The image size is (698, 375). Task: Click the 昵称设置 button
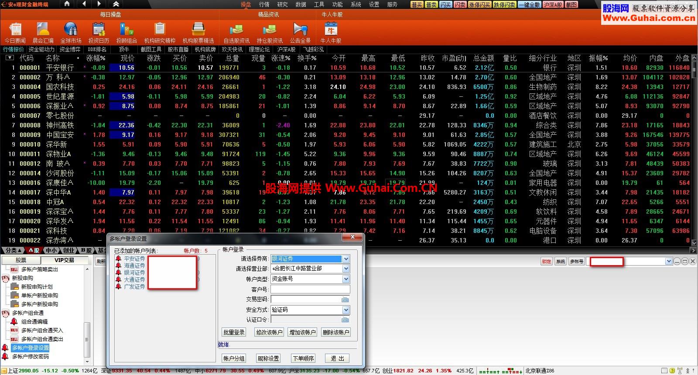click(268, 358)
